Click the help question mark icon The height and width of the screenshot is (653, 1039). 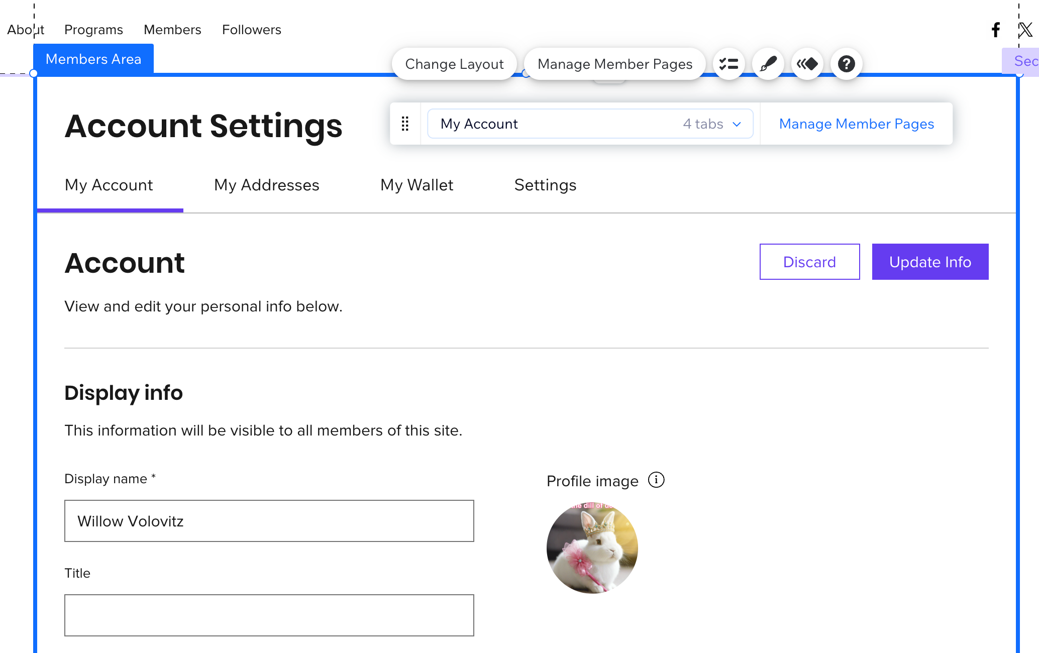pyautogui.click(x=846, y=64)
